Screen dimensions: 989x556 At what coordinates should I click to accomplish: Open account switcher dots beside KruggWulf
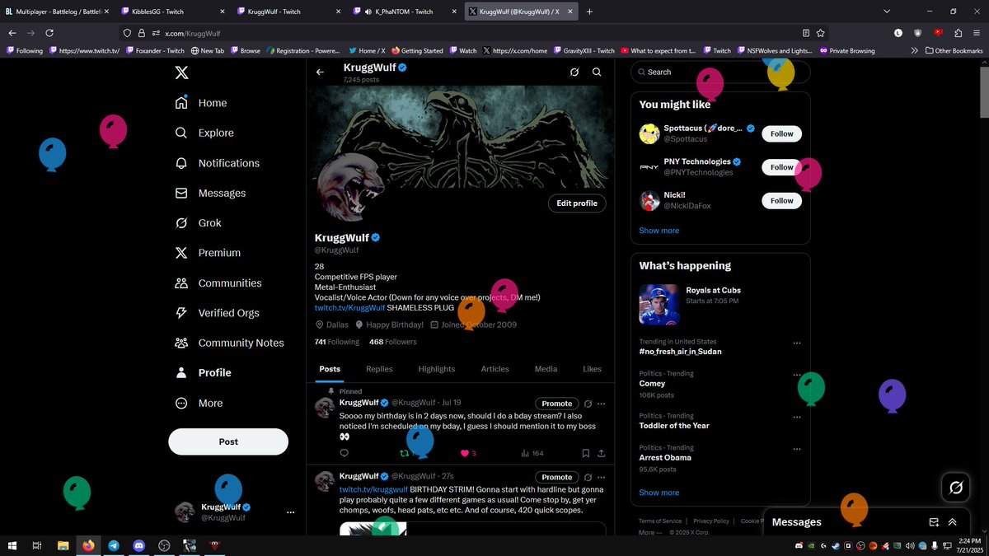click(290, 512)
